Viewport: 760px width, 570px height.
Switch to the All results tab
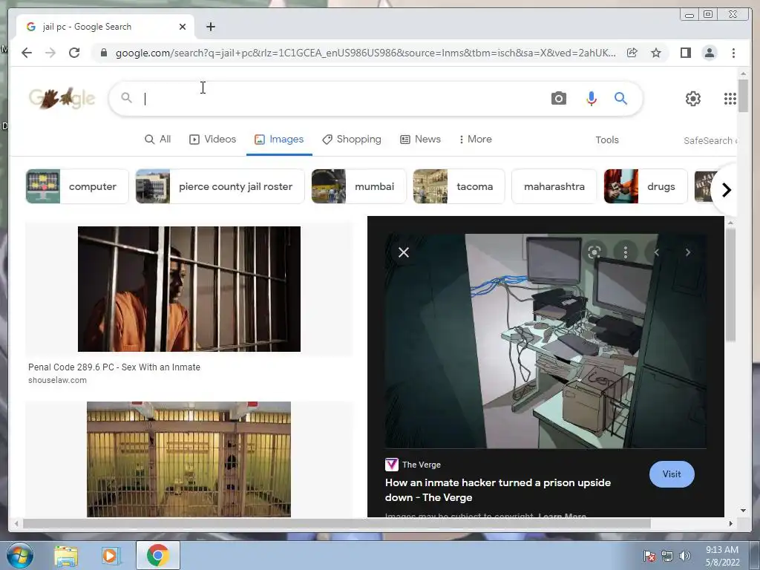[x=158, y=139]
